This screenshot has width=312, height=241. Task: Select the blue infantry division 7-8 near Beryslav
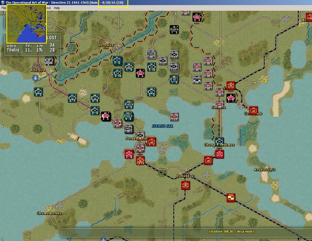pyautogui.click(x=117, y=61)
